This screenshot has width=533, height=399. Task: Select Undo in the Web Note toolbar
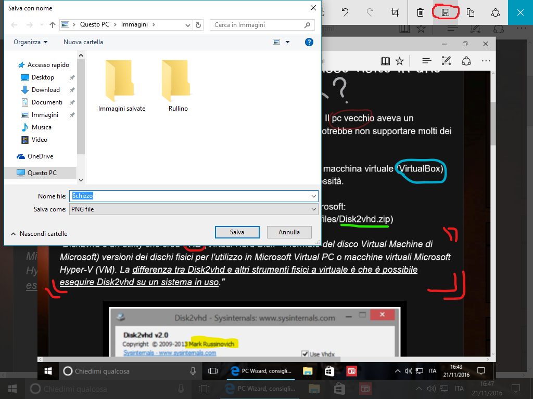(345, 11)
